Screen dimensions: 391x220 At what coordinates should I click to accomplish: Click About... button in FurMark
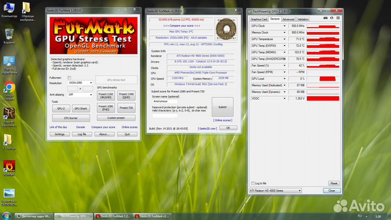point(104,134)
